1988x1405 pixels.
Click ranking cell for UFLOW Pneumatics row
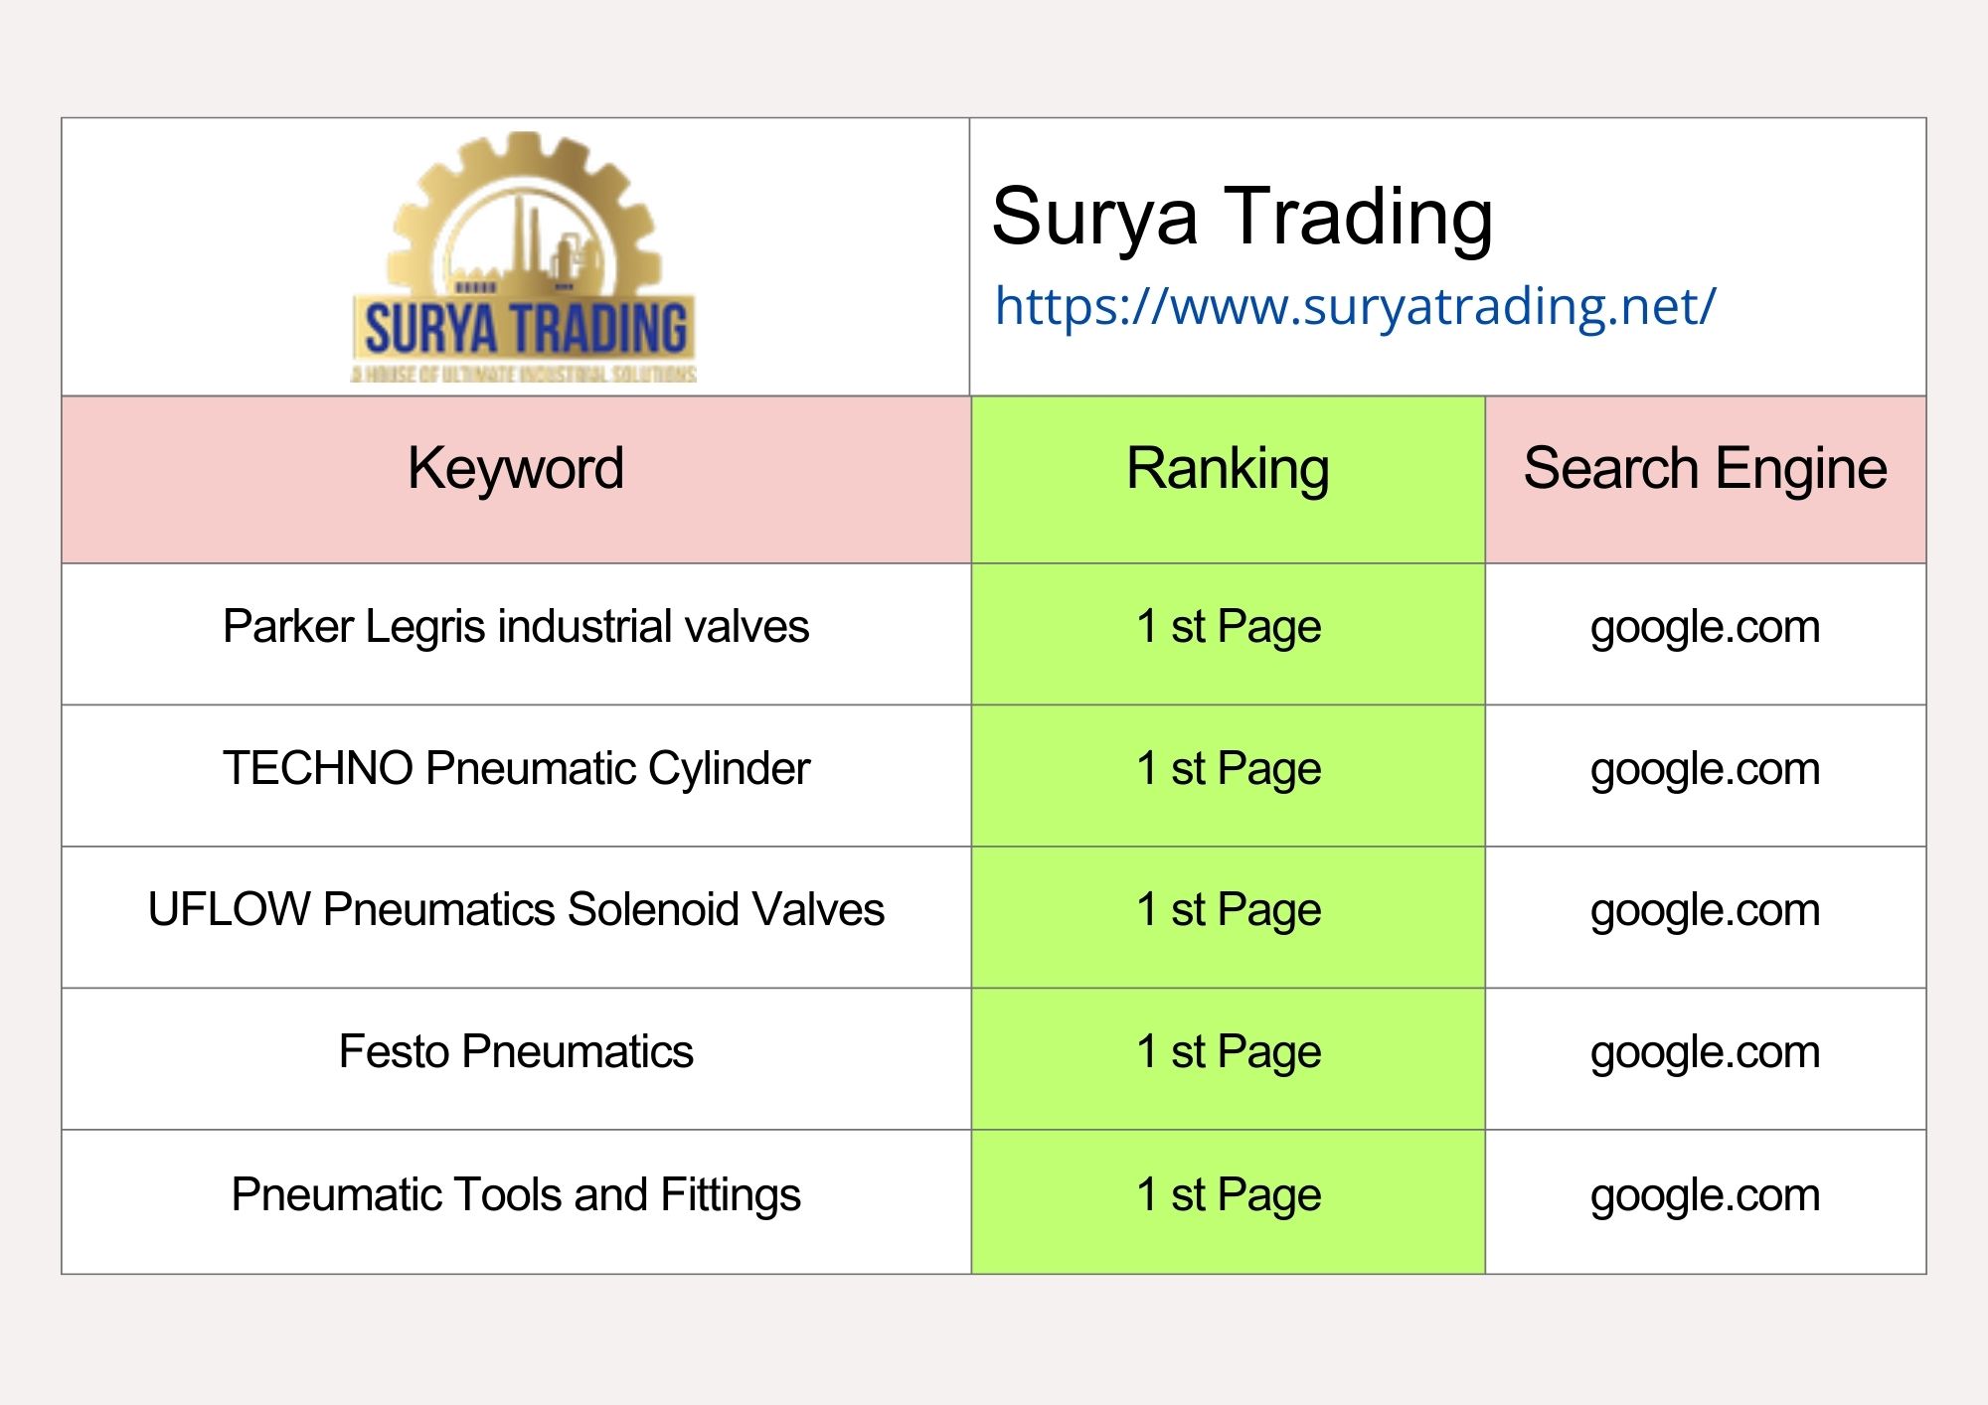[x=1228, y=917]
